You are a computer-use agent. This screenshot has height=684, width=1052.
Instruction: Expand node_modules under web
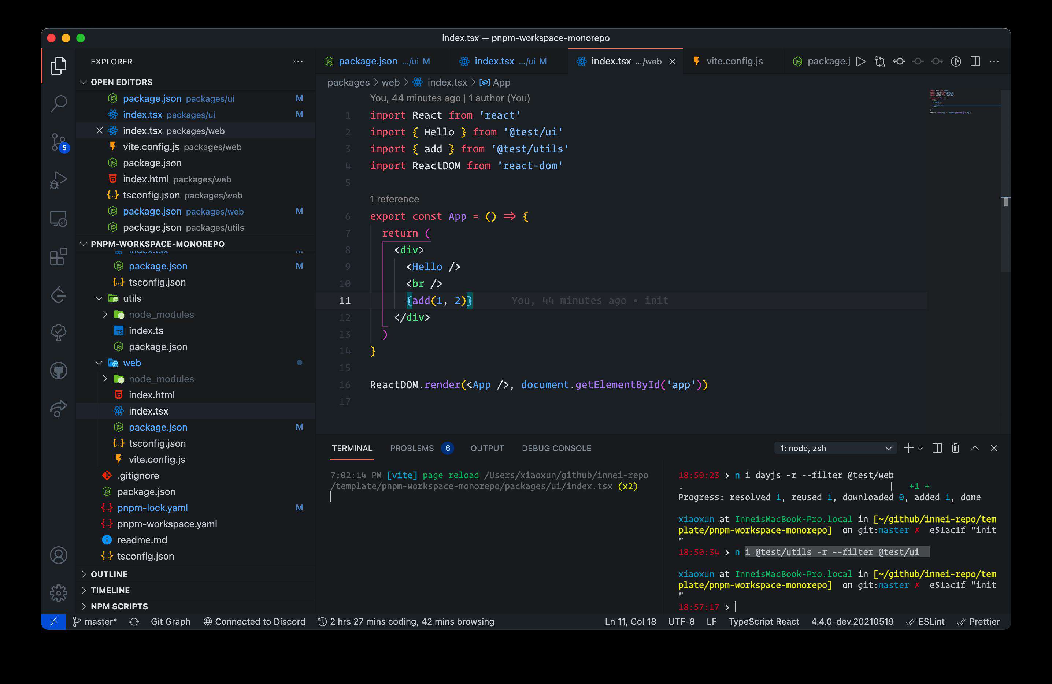[x=105, y=379]
